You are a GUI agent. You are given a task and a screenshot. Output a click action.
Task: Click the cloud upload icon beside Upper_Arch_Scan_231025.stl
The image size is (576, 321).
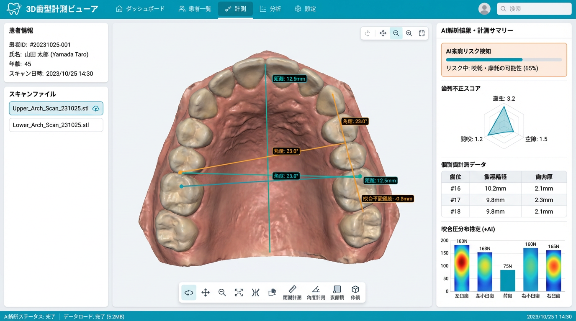coord(96,108)
